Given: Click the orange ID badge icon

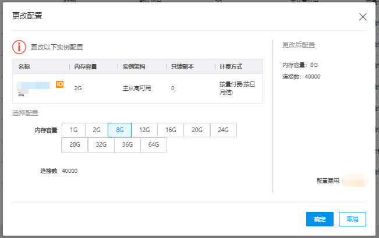Looking at the screenshot, I should click(59, 84).
